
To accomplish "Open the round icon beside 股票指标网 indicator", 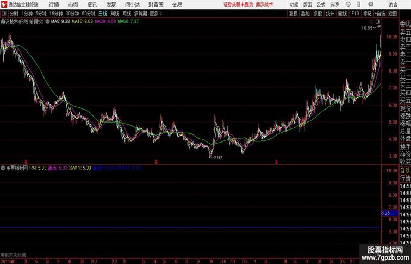I will point(3,168).
